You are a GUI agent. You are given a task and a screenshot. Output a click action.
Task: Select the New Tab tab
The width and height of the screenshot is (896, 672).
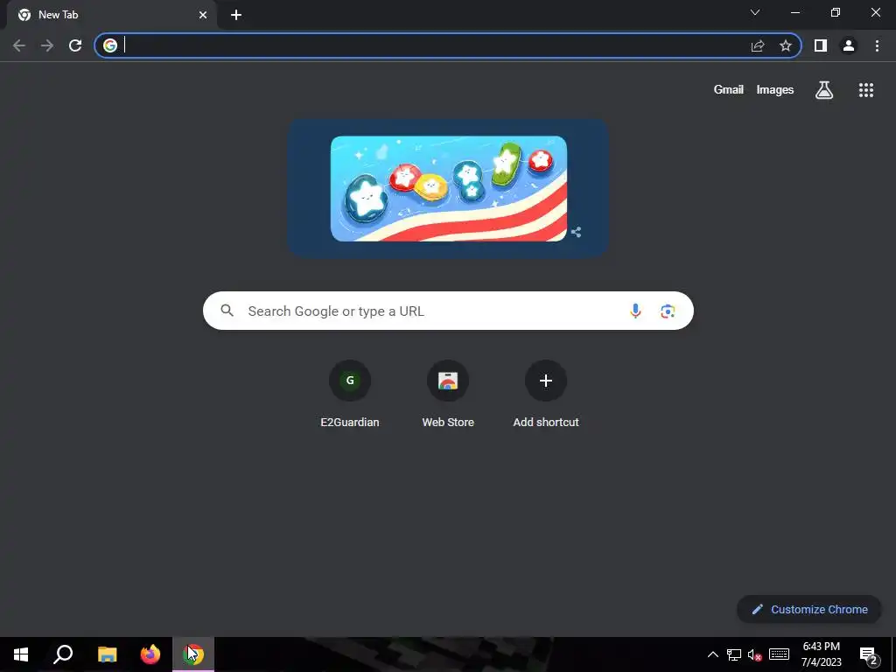[x=112, y=15]
